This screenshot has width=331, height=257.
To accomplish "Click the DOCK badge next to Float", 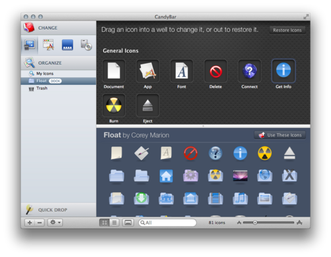I will point(55,81).
